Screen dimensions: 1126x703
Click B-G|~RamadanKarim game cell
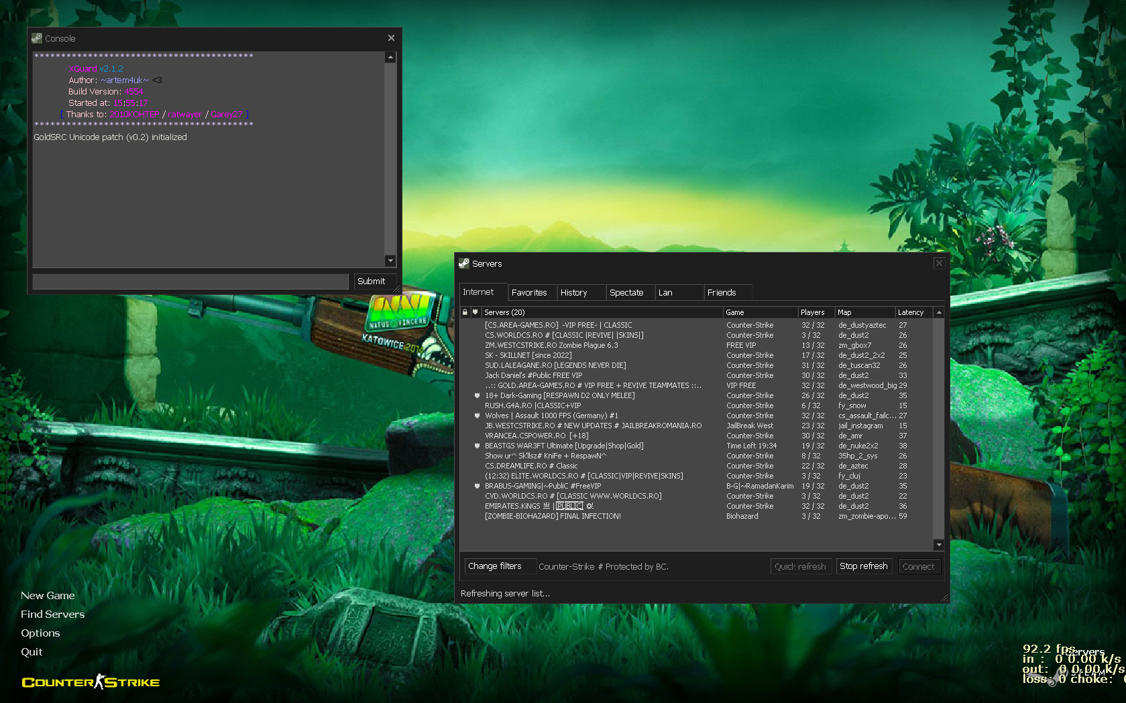[x=760, y=486]
